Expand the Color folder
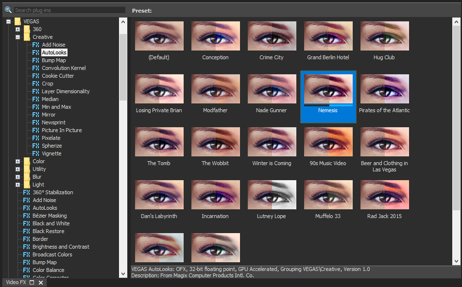This screenshot has height=287, width=462. pos(18,161)
